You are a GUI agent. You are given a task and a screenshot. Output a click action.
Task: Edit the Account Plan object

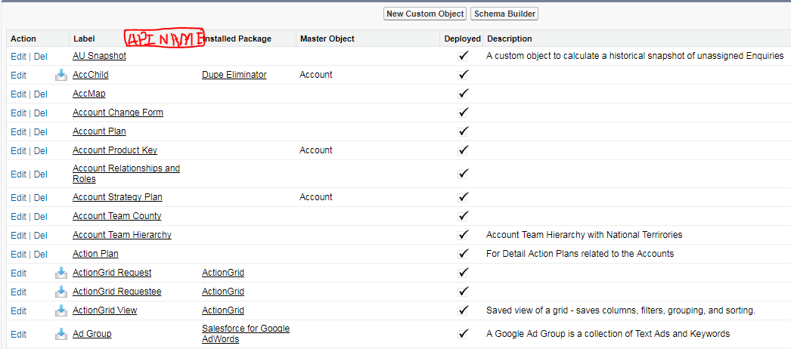[18, 132]
